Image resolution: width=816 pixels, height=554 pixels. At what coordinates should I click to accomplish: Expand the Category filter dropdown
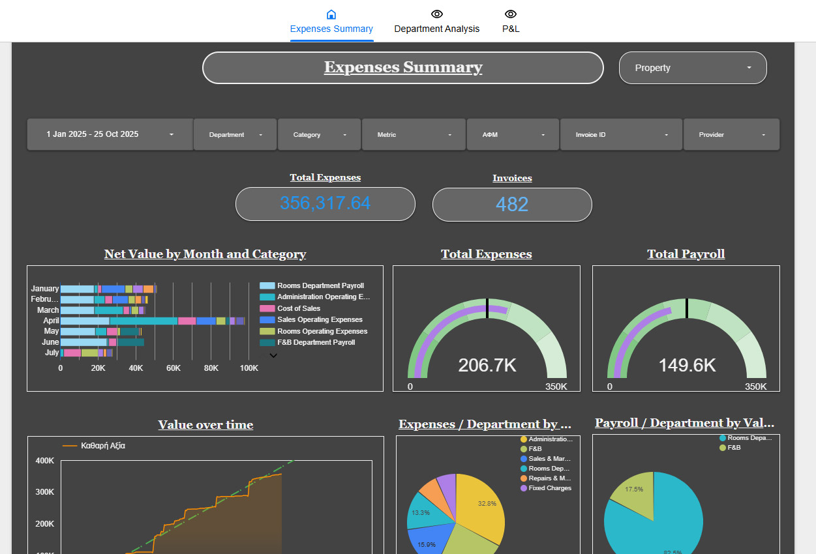(x=319, y=135)
